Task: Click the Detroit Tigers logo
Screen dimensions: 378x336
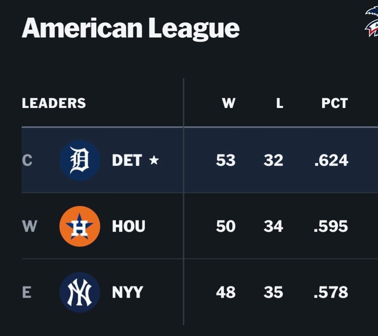Action: [80, 160]
